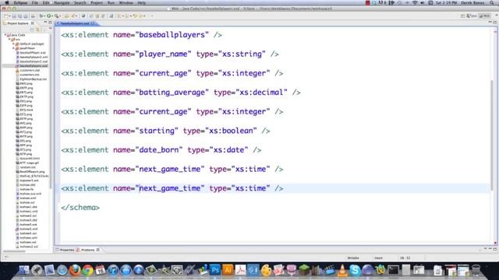Screen dimensions: 499x280
Task: Expand the javafifteen package node
Action: pos(14,48)
